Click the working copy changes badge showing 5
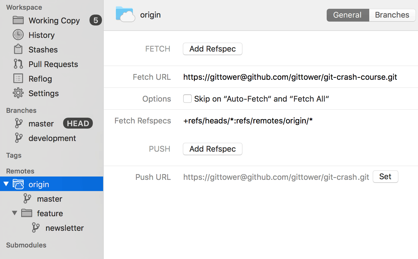 point(95,20)
